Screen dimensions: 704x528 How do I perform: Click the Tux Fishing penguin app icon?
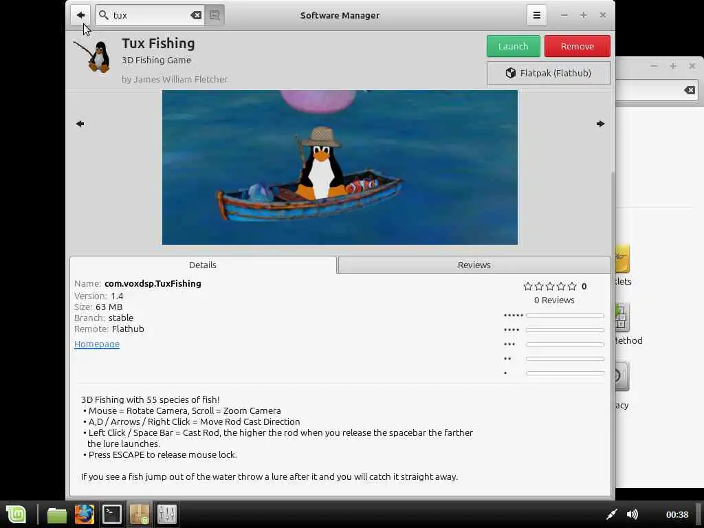(x=93, y=56)
